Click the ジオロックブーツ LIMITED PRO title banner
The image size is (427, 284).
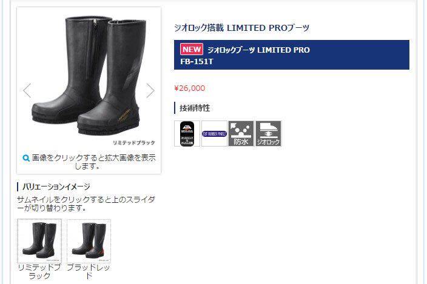(x=291, y=55)
